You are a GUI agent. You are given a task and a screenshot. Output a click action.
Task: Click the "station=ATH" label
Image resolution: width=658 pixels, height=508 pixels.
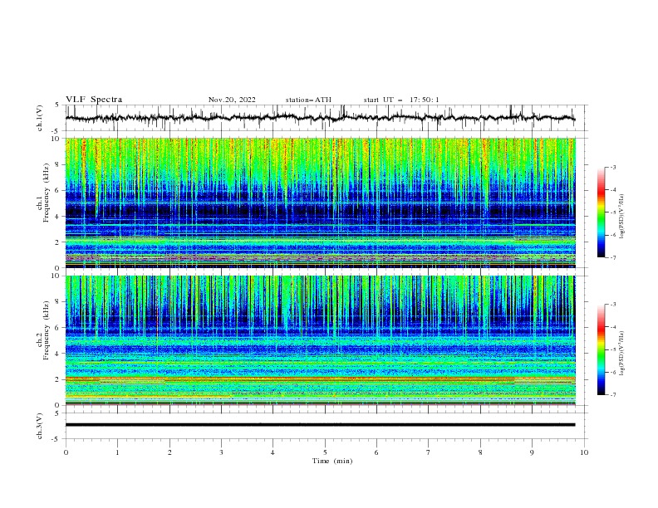(308, 100)
